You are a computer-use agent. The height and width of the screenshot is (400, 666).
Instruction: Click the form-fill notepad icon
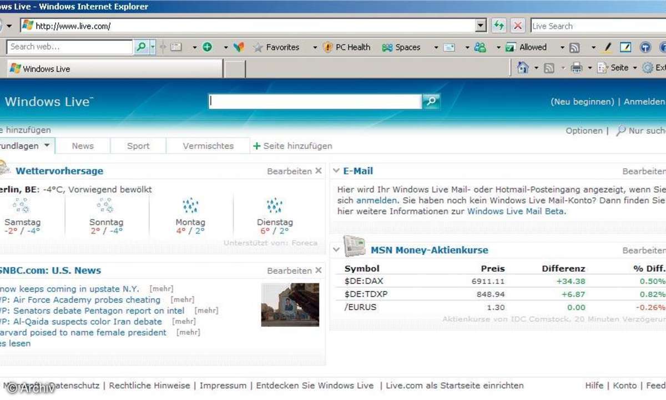[x=625, y=47]
